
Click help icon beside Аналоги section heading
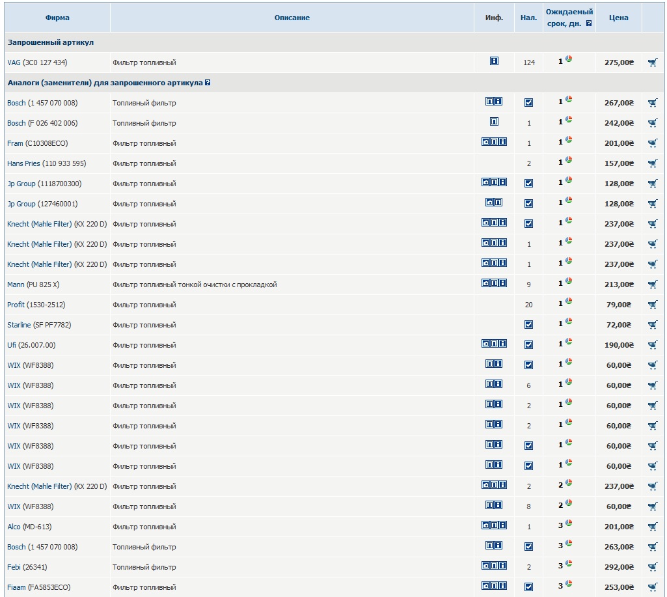coord(208,83)
